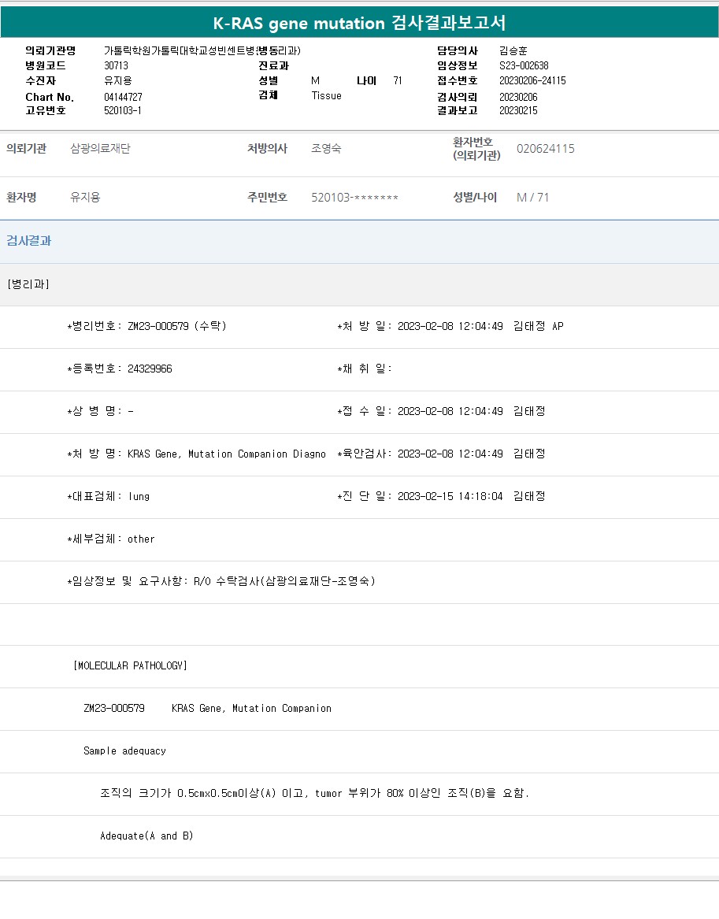Click the 임상정보 value S23-002638
Screen dimensions: 719x919
524,66
